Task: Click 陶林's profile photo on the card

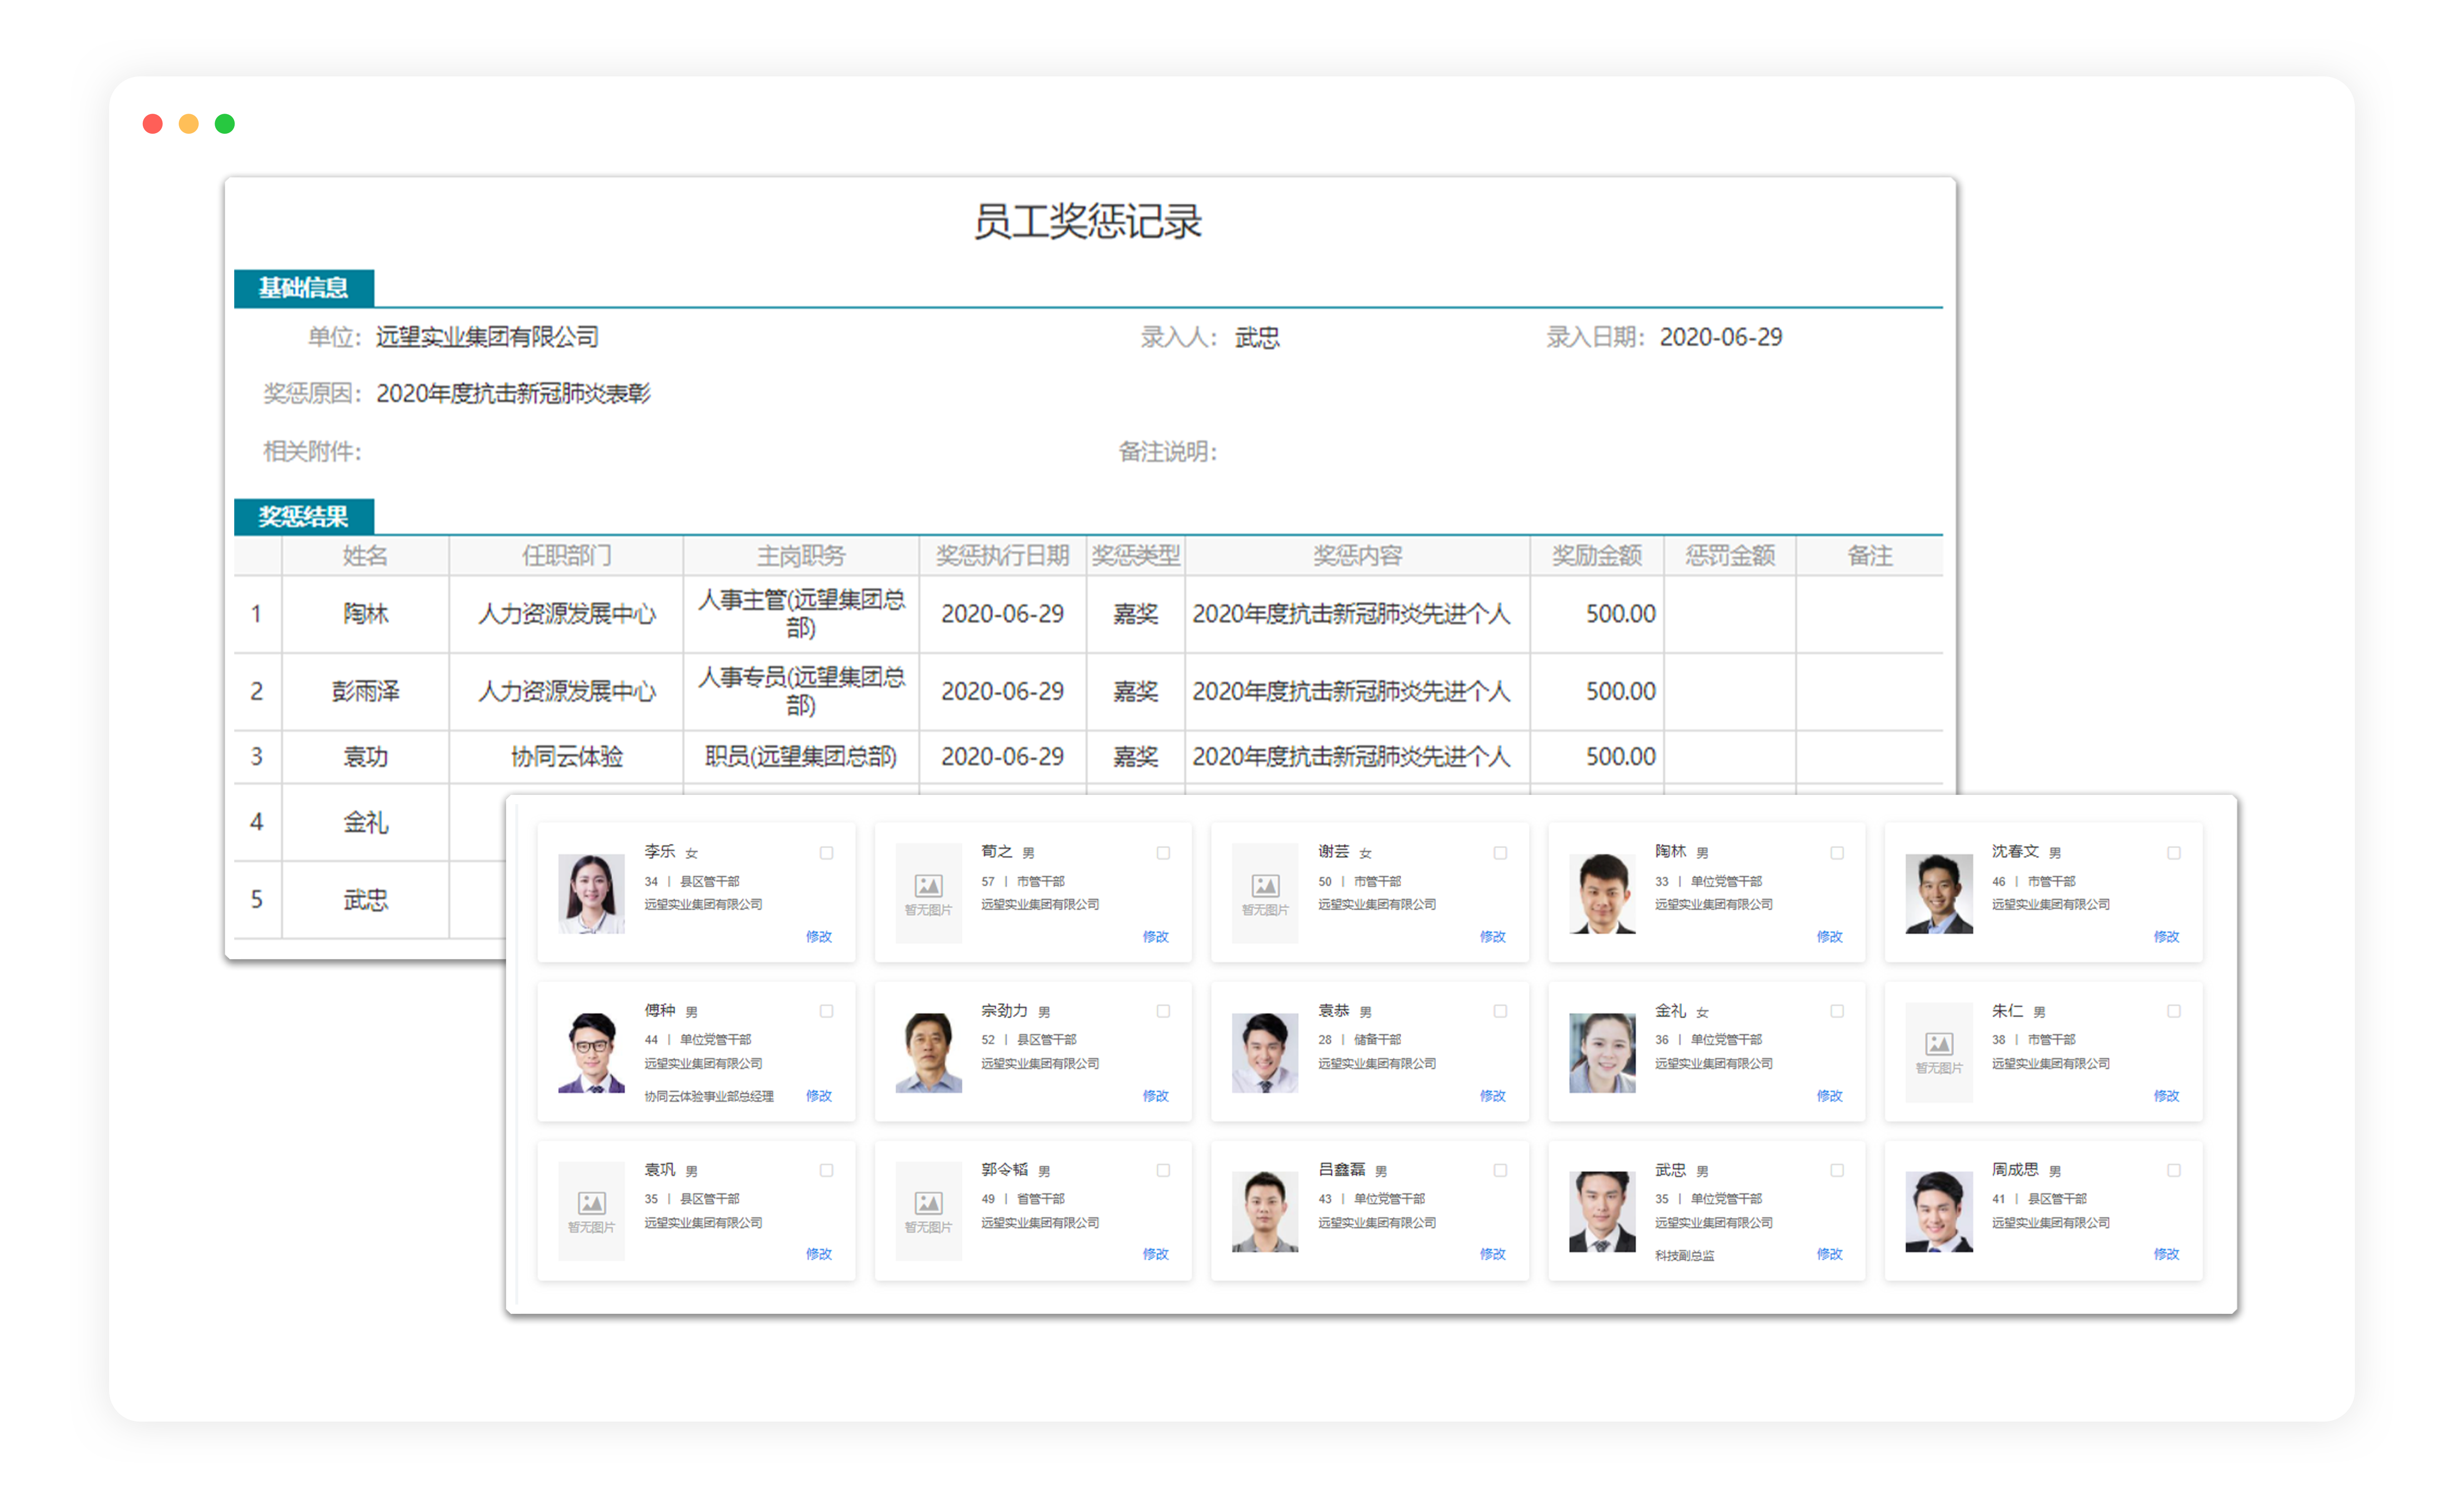Action: tap(1602, 893)
